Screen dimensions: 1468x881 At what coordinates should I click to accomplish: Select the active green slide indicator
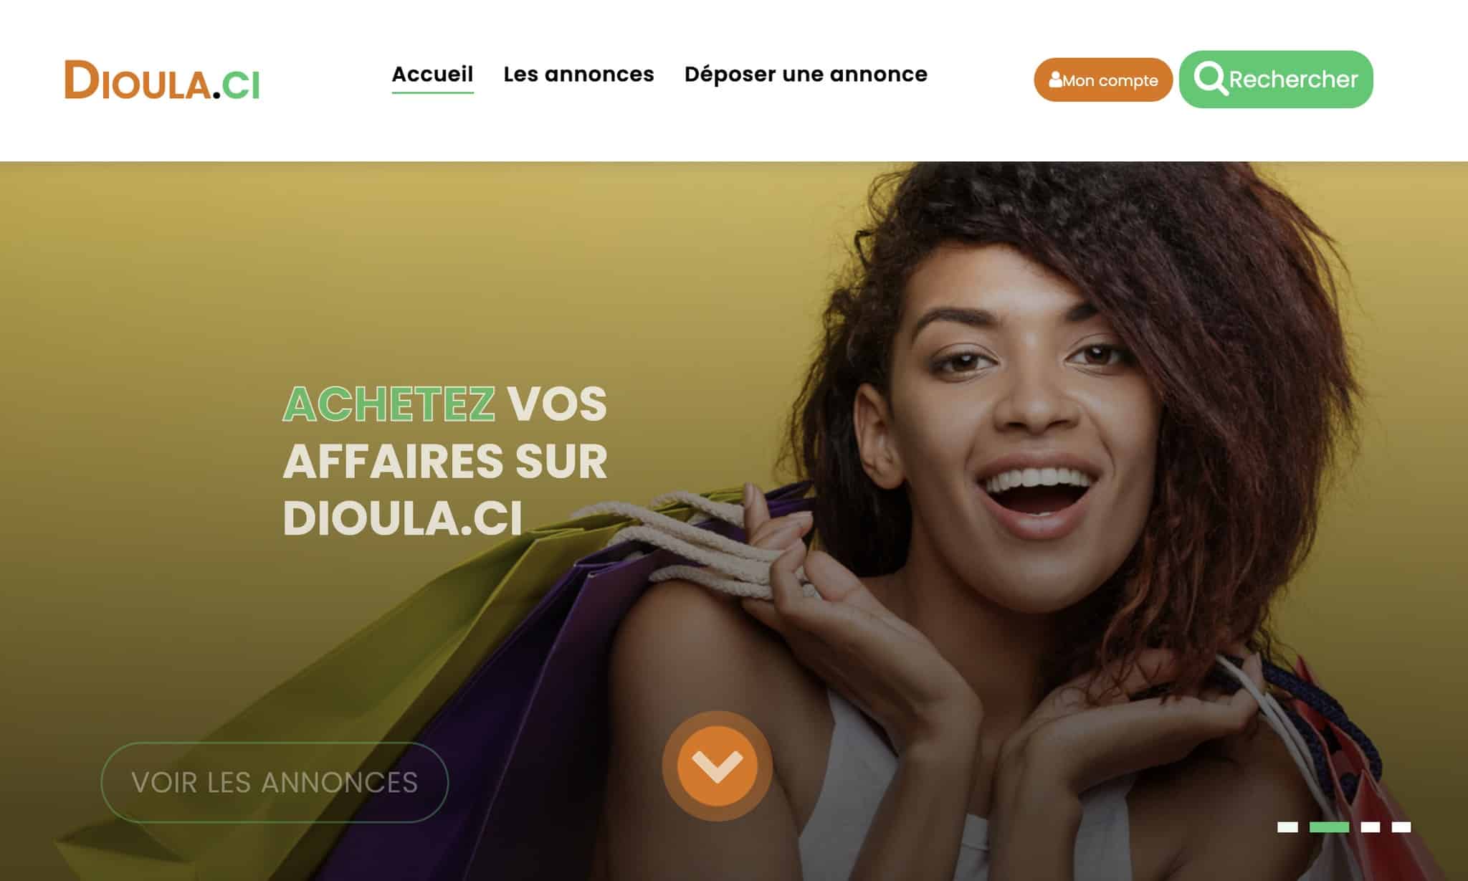[x=1329, y=827]
